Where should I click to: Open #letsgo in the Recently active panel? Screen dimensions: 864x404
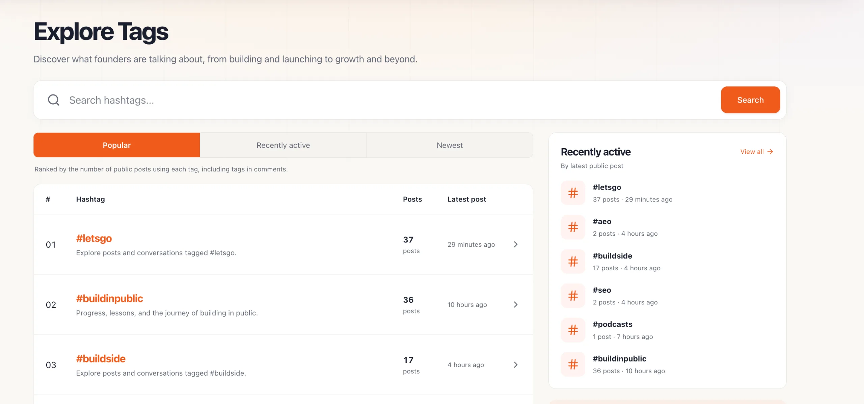(607, 187)
